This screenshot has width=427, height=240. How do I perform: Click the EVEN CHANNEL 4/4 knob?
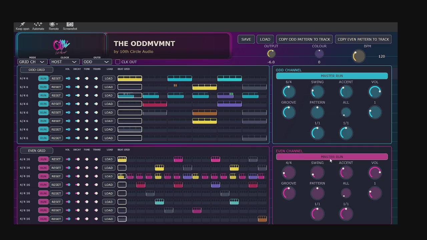click(x=289, y=172)
